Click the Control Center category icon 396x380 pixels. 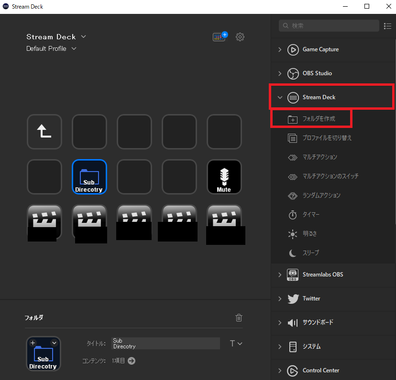coord(293,370)
